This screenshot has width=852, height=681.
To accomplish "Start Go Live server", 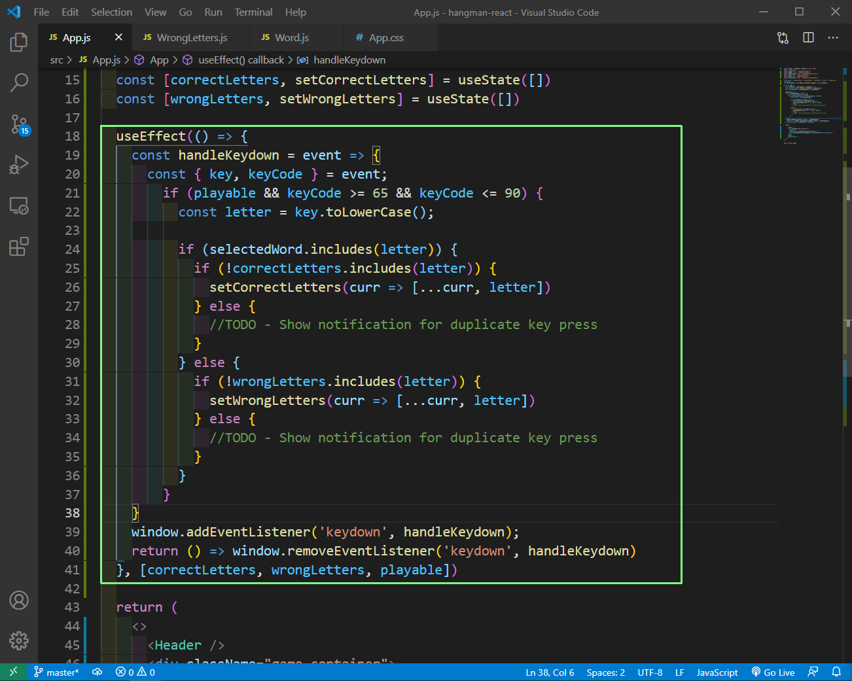I will pyautogui.click(x=773, y=672).
